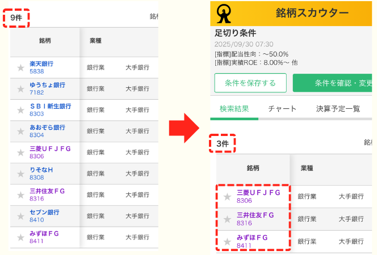This screenshot has height=255, width=377.
Task: Switch to the 検索結果 tab
Action: coord(234,109)
